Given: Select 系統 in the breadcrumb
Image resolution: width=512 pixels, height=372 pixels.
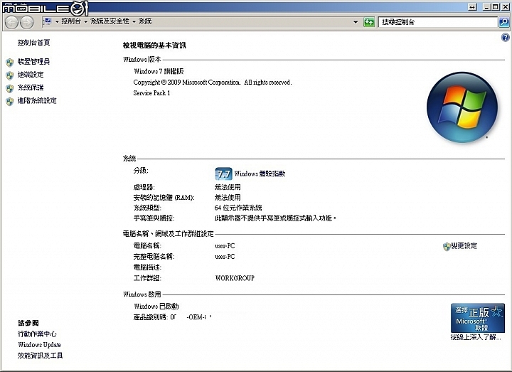Looking at the screenshot, I should point(145,21).
